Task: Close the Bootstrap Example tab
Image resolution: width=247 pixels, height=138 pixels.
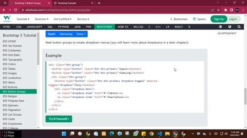Action: [x=92, y=3]
